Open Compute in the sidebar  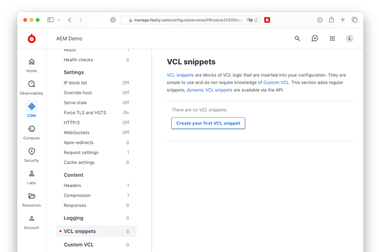pyautogui.click(x=31, y=132)
